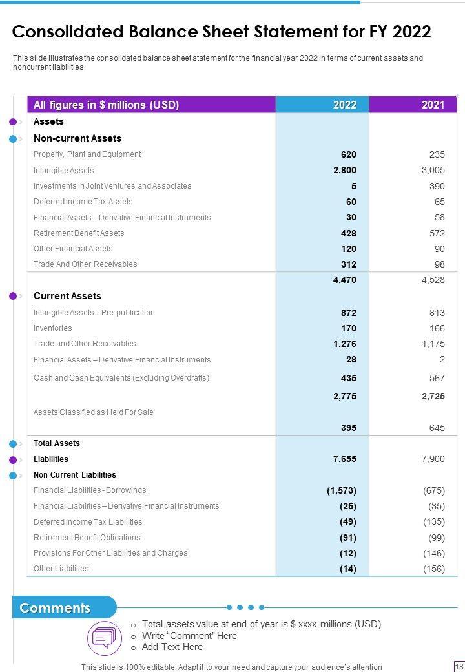Expand the chevron next to Assets
465x672 pixels.
point(21,121)
